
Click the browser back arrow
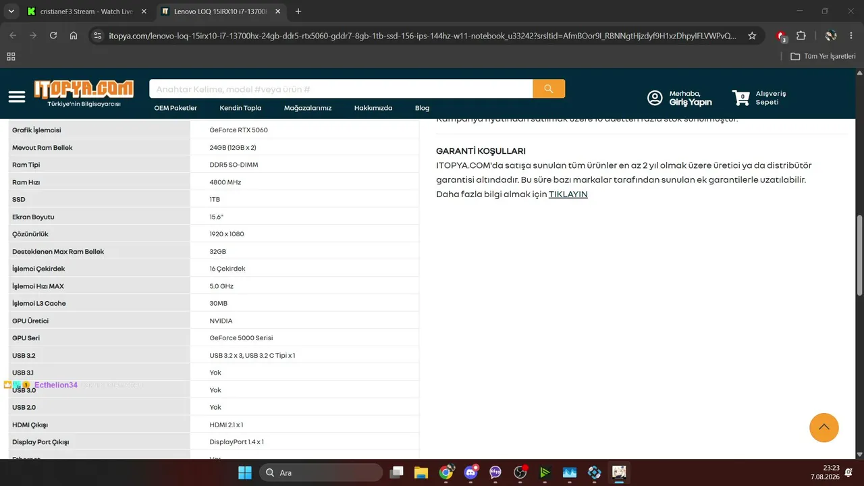pyautogui.click(x=13, y=36)
